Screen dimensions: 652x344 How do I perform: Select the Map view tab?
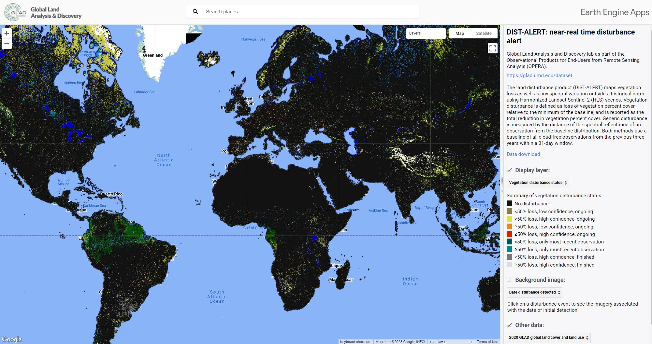coord(459,33)
